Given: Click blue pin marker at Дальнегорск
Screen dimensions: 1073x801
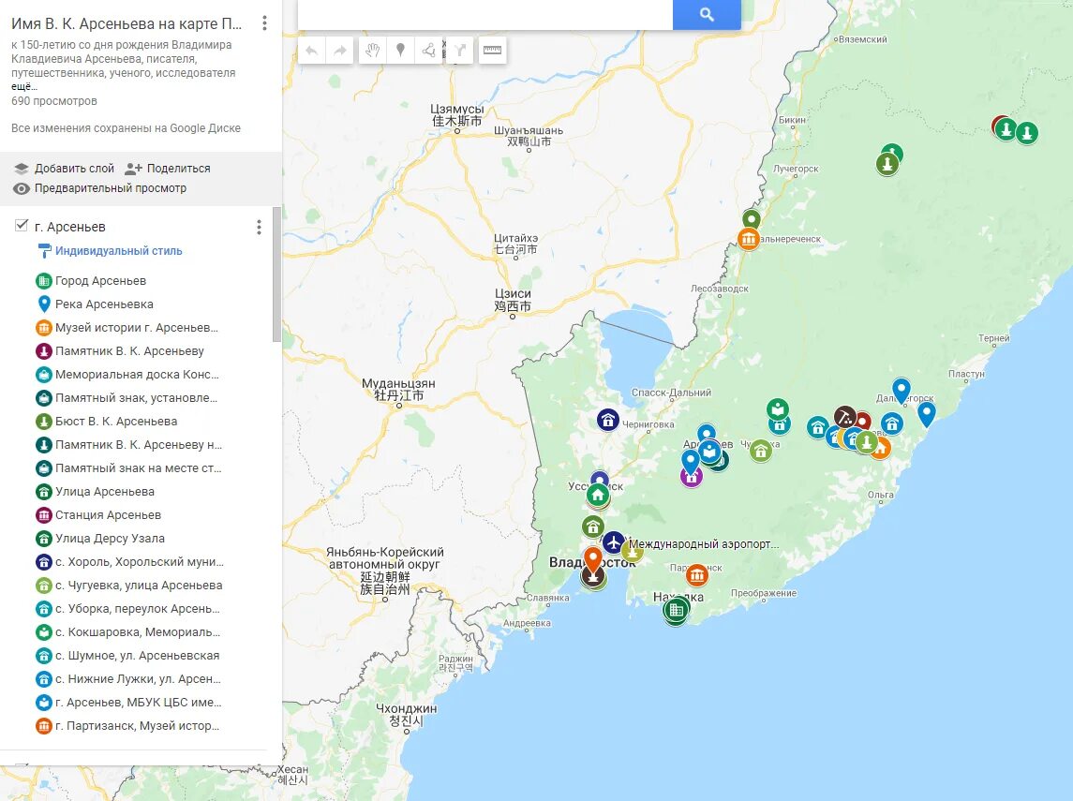Looking at the screenshot, I should pos(902,391).
